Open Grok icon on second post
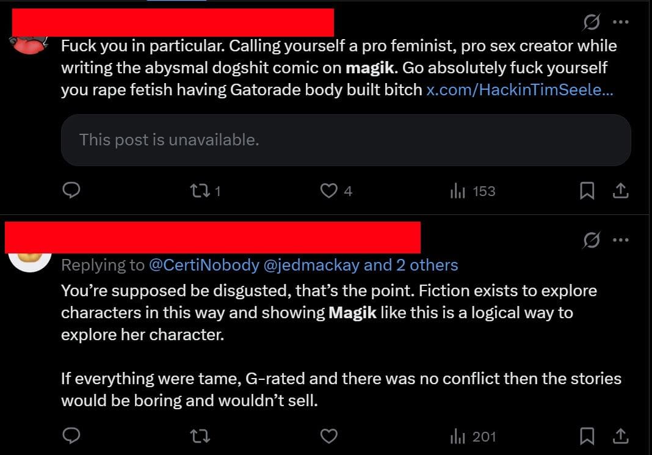Screen dimensions: 652x455 [x=591, y=241]
